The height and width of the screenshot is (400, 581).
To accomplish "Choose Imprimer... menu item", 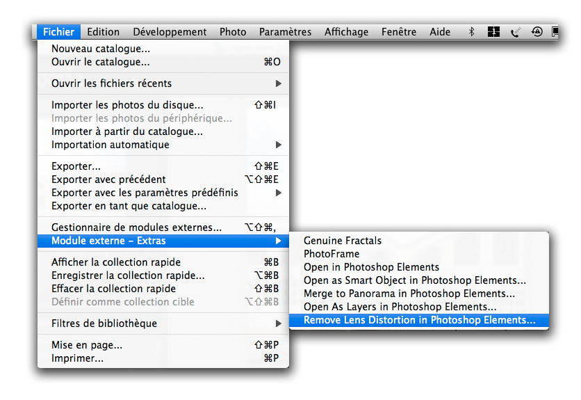I will coord(163,358).
